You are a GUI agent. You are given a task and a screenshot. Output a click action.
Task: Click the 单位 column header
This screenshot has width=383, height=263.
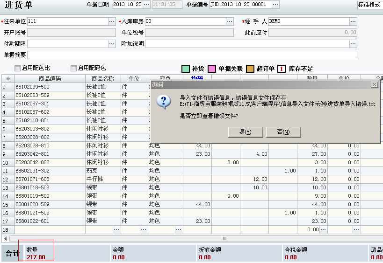click(x=134, y=79)
